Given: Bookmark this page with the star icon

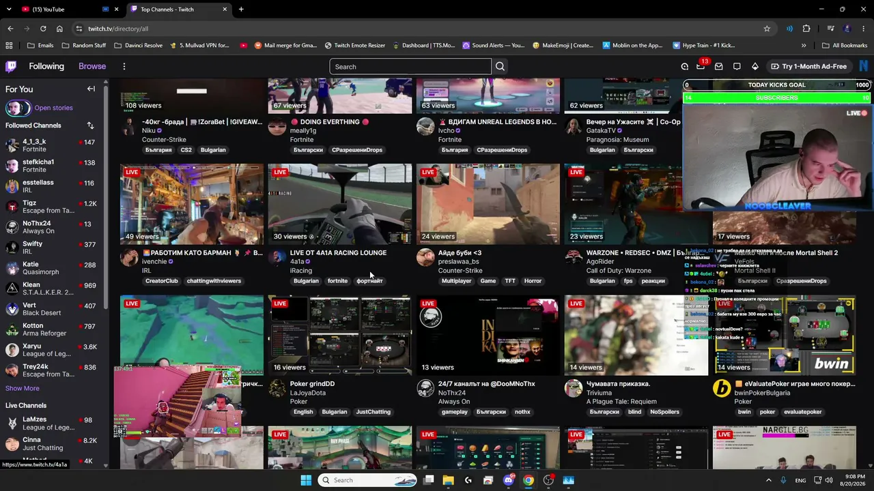Looking at the screenshot, I should pyautogui.click(x=767, y=29).
